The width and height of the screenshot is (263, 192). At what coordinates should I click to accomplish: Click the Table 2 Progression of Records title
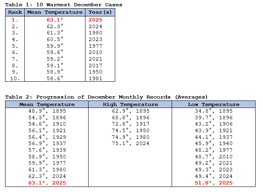coord(106,97)
